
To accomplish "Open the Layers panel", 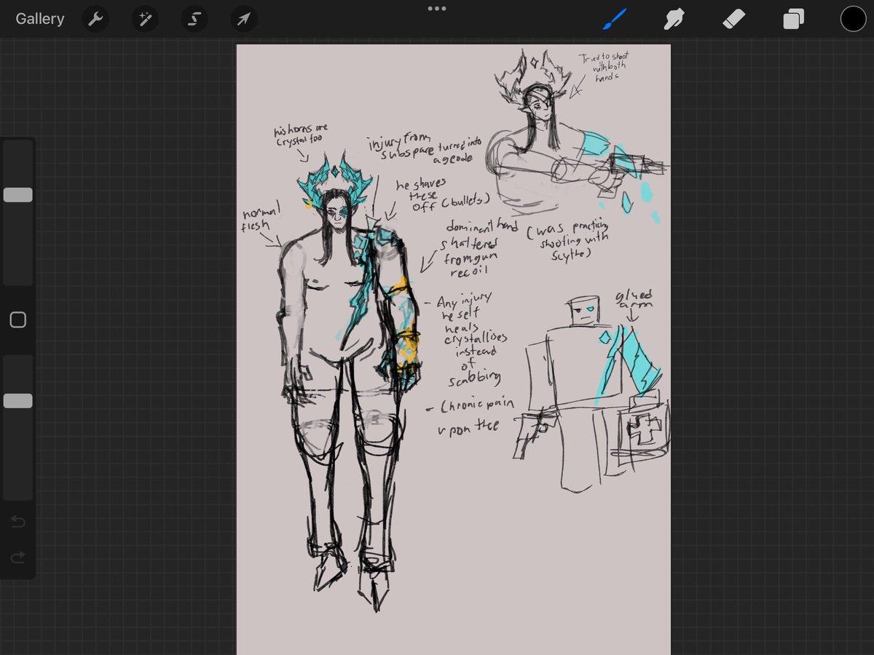I will pos(793,19).
